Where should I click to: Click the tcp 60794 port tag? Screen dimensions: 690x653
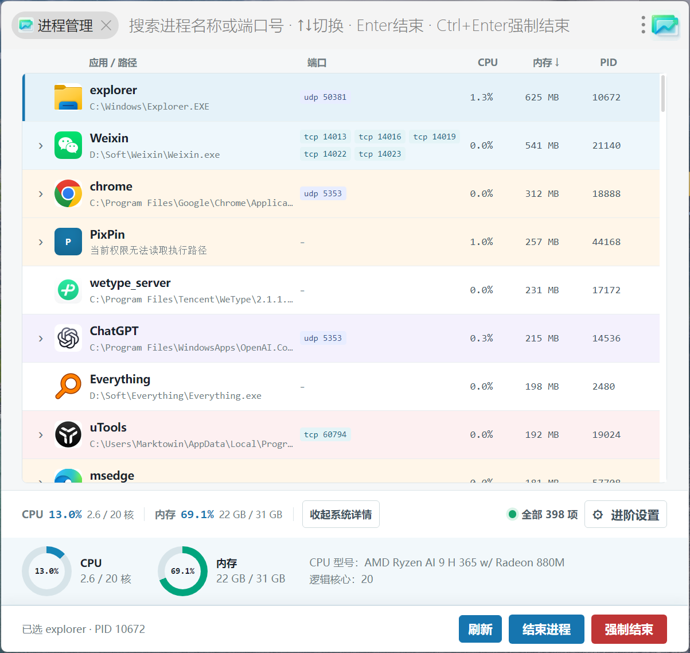[325, 434]
